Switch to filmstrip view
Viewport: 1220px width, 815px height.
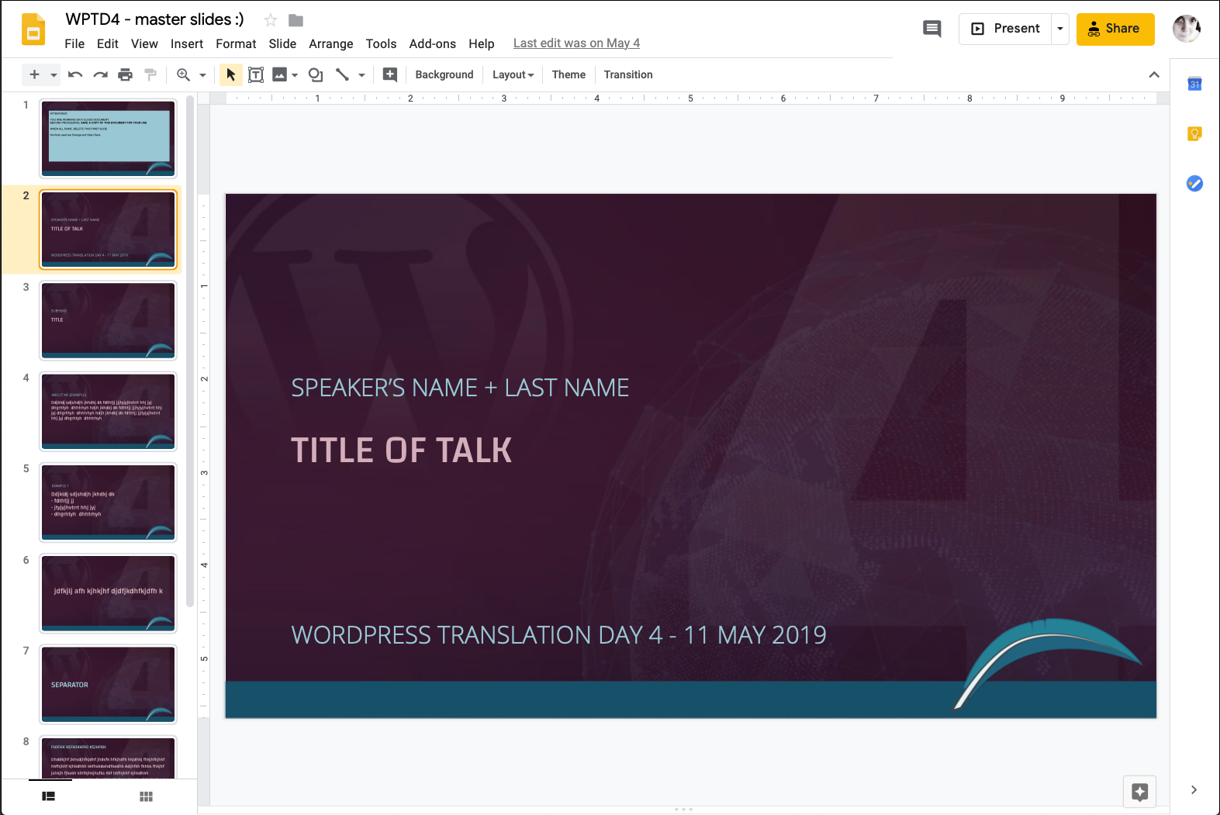(x=48, y=796)
